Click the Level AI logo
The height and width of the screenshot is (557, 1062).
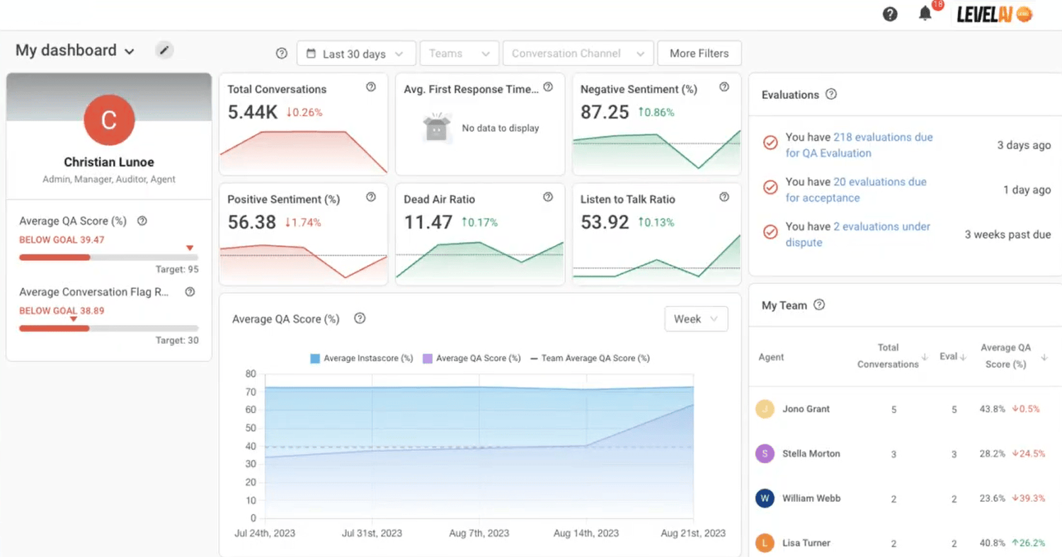point(994,14)
